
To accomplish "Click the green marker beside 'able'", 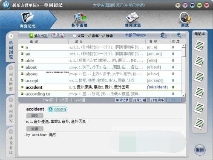I will [x=22, y=61].
